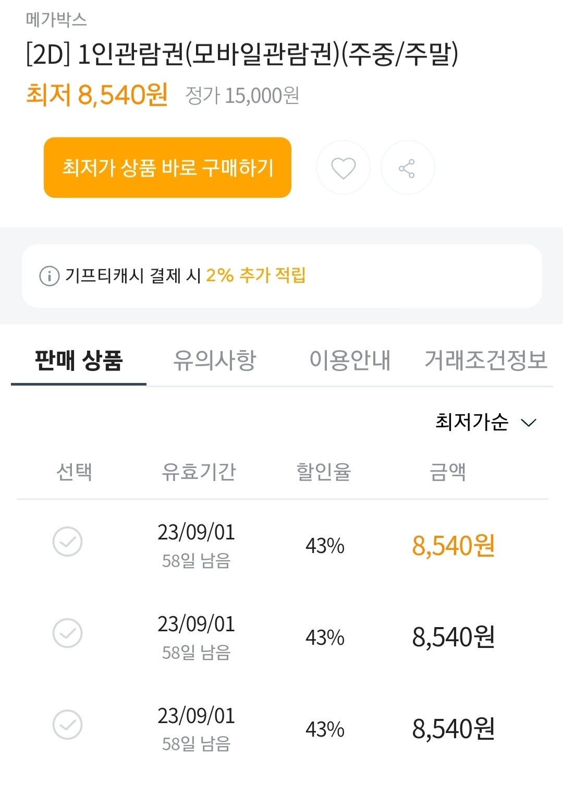Click the 최저 8,540원 lowest price label
The image size is (563, 793).
tap(96, 96)
